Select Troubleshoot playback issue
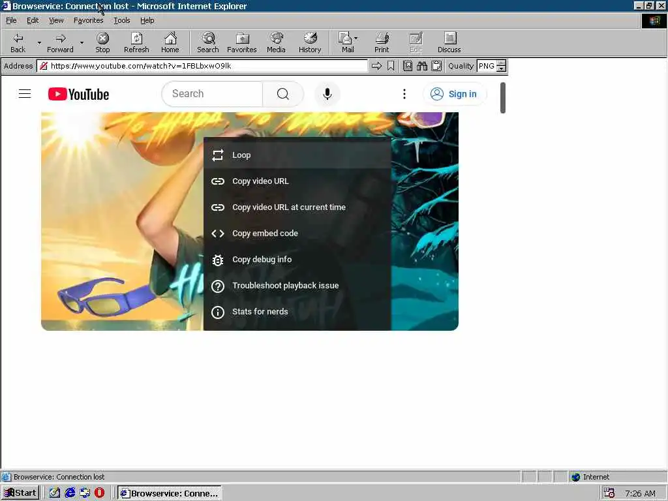 click(297, 286)
